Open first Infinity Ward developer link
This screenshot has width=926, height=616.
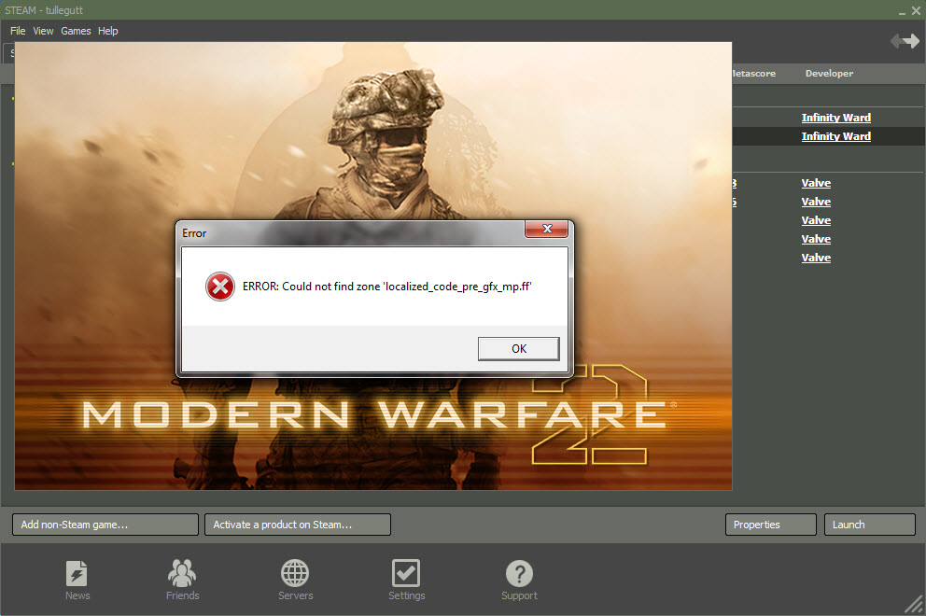[836, 118]
